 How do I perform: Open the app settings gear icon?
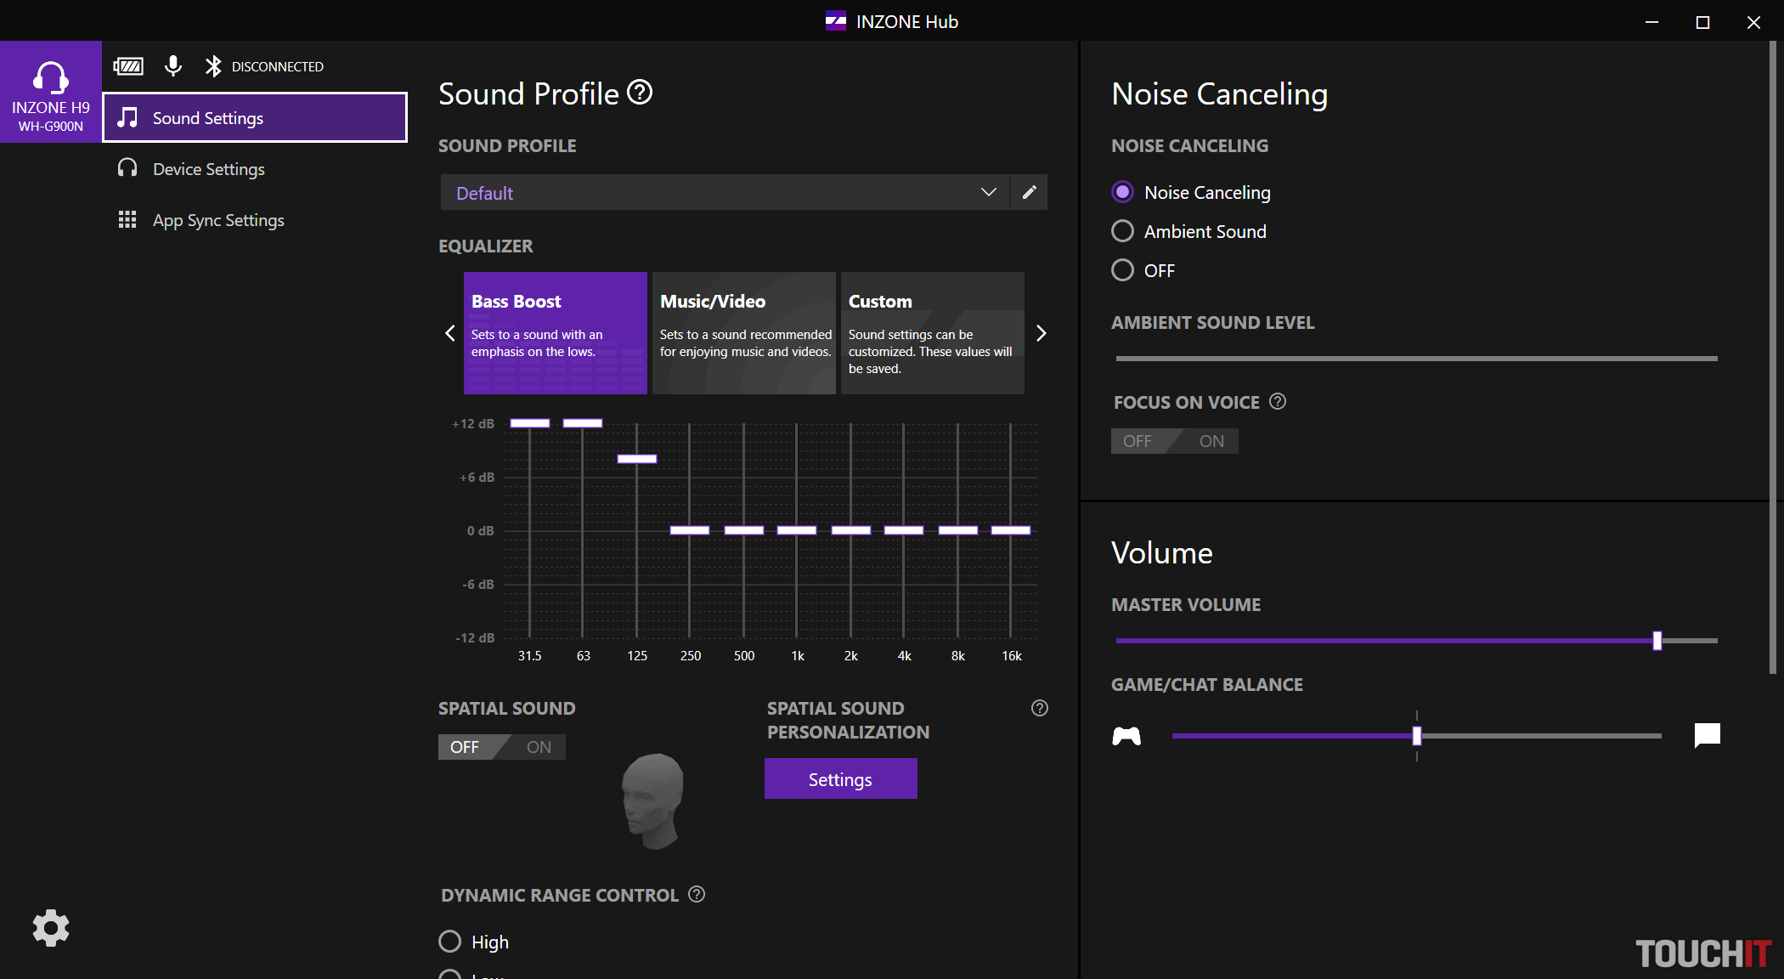51,927
